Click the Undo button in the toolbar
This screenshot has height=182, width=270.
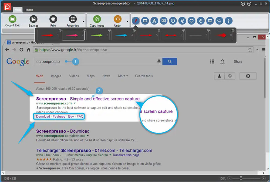pos(117,20)
